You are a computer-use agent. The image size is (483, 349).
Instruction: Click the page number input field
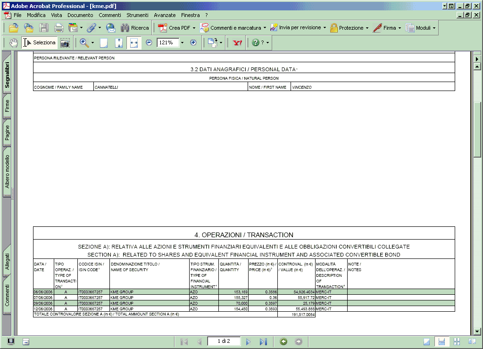(x=224, y=341)
